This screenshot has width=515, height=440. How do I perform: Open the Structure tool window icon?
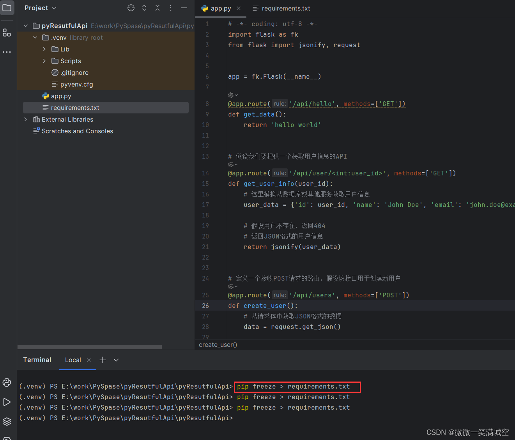point(7,33)
